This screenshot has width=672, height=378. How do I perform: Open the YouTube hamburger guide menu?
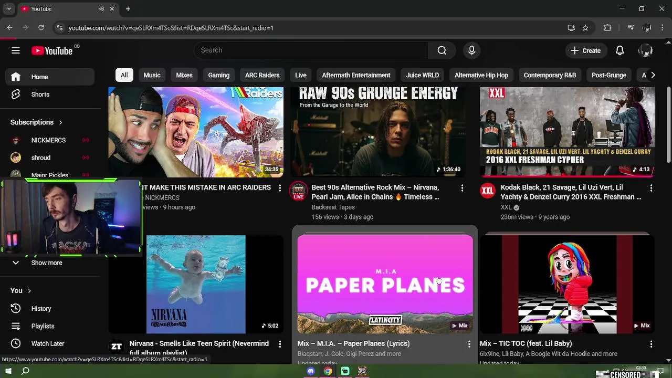tap(16, 50)
